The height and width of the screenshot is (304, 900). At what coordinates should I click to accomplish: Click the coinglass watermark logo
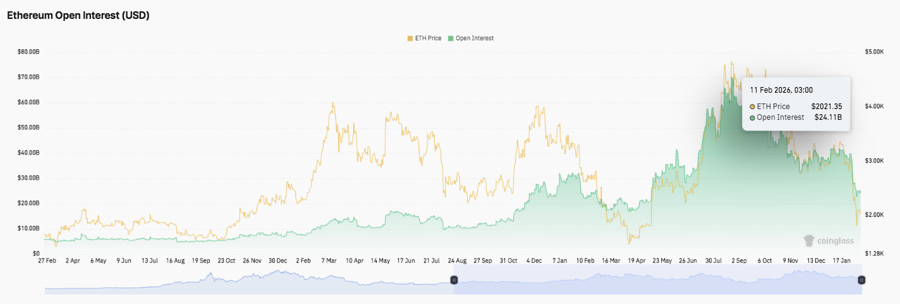pyautogui.click(x=829, y=240)
